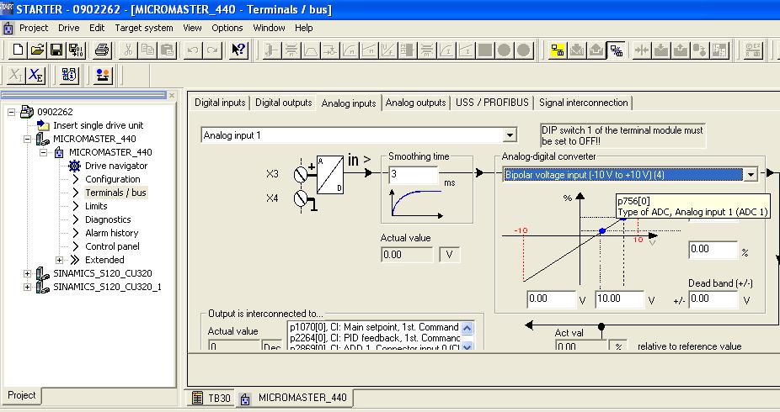The height and width of the screenshot is (412, 780).
Task: Open the Help menu
Action: click(x=303, y=28)
